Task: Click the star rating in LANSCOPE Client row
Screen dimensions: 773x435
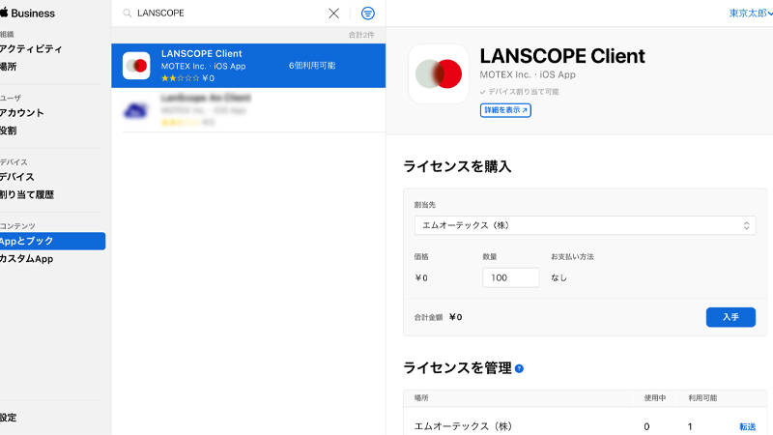Action: coord(181,78)
